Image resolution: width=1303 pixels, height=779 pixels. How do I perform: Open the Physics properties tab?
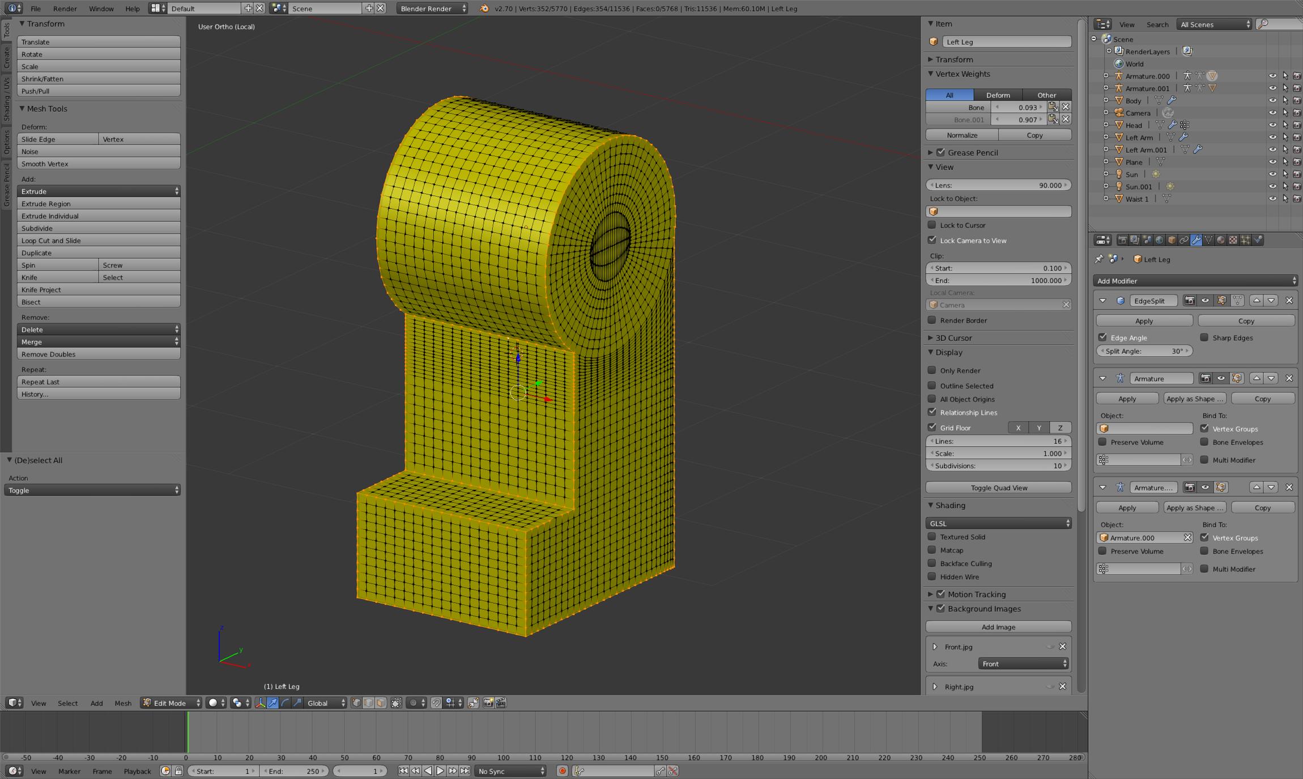1258,240
